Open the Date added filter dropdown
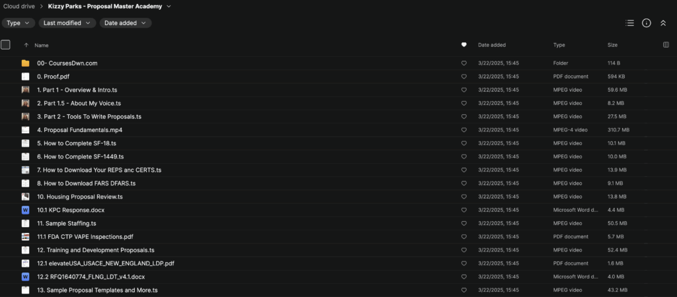 (125, 23)
